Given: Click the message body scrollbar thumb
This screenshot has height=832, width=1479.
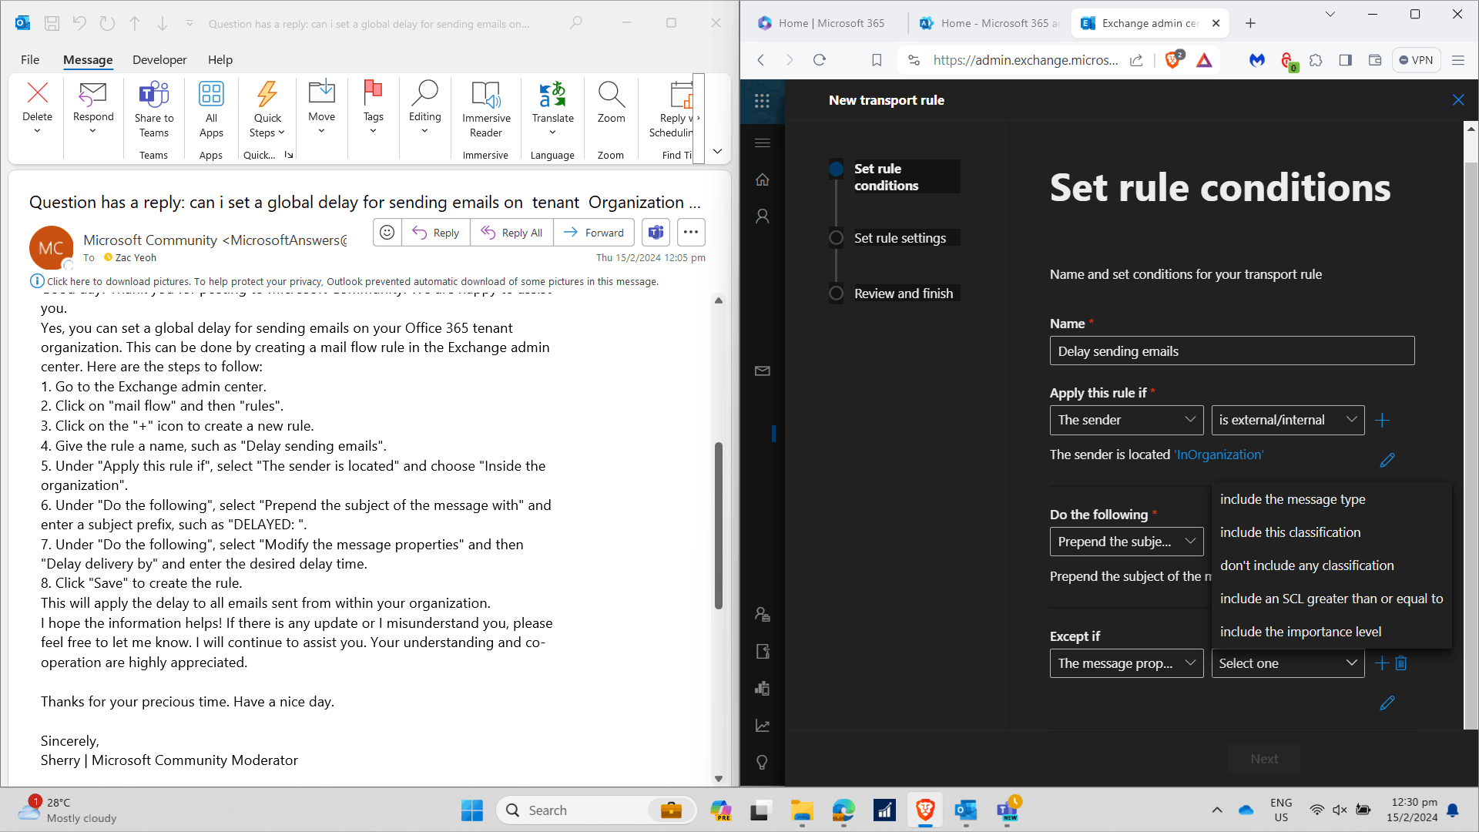Looking at the screenshot, I should (718, 525).
